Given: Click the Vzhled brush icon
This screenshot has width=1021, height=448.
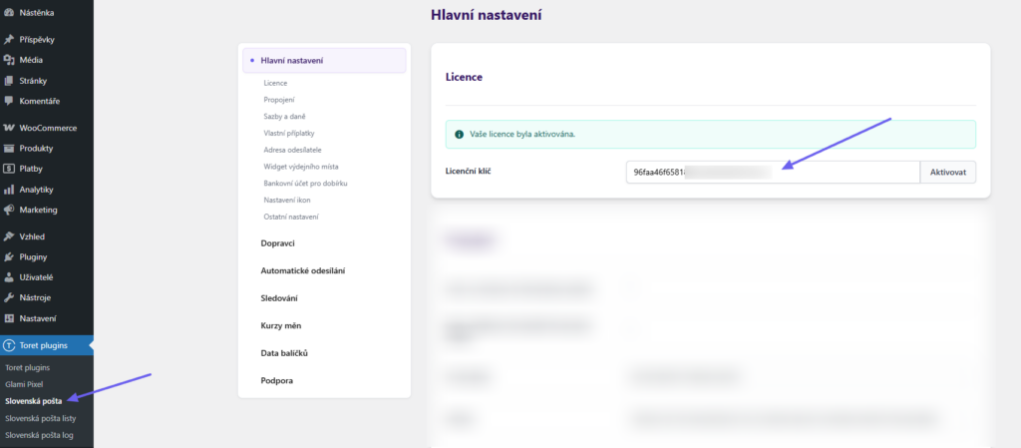Looking at the screenshot, I should click(9, 236).
